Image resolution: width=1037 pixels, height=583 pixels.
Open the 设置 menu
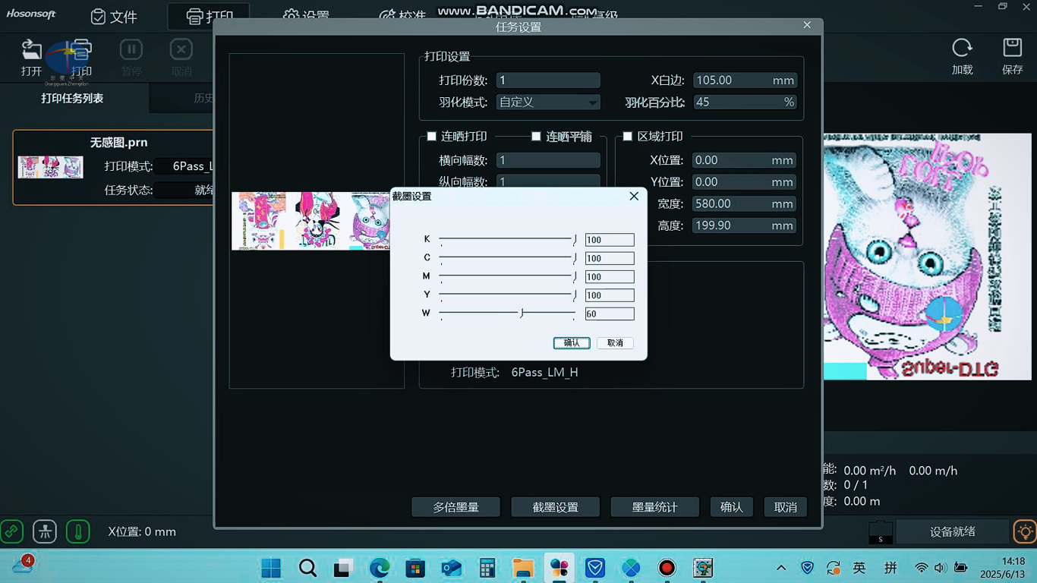coord(306,17)
